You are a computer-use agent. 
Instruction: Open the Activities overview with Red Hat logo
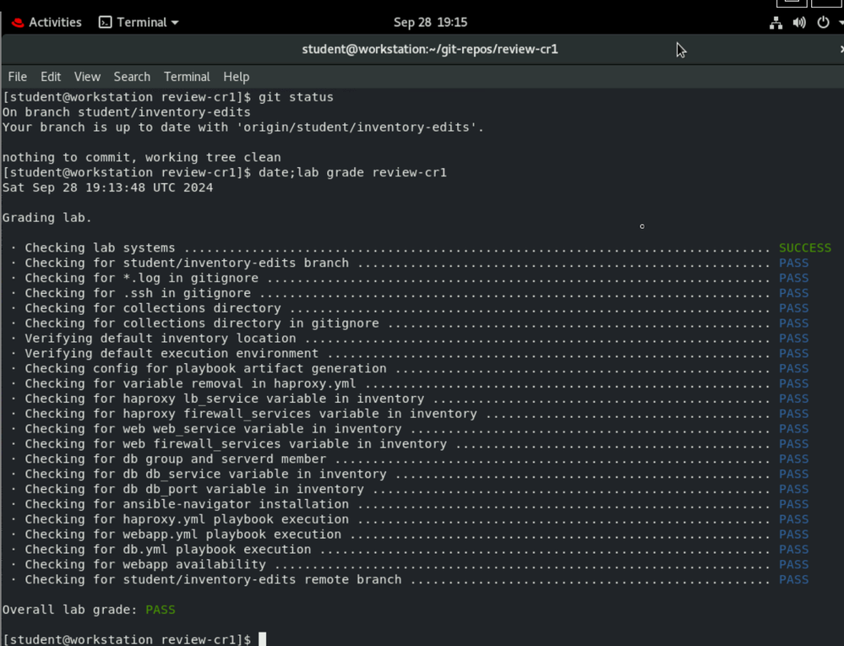(x=46, y=23)
